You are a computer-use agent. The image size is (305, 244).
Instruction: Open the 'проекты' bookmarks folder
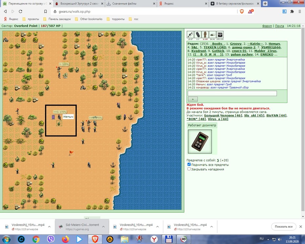click(x=31, y=19)
